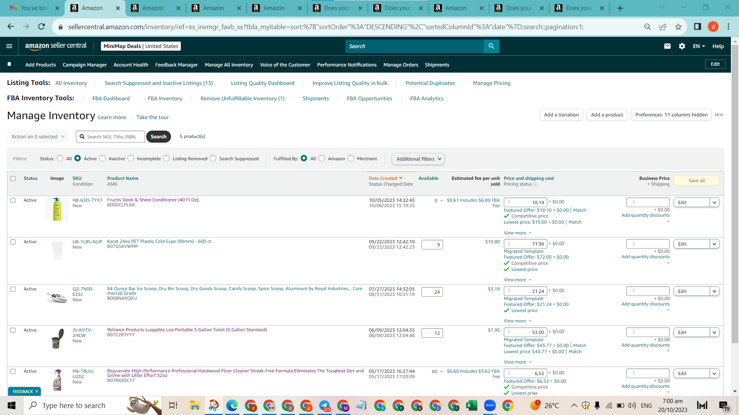Select the Search Suppressed radio button
Screen dimensions: 739x415
pos(213,158)
